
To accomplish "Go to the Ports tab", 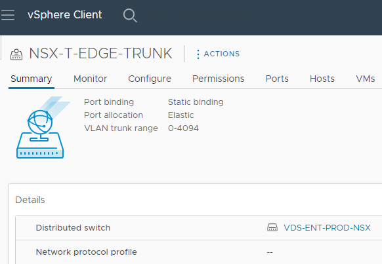I will (x=277, y=79).
